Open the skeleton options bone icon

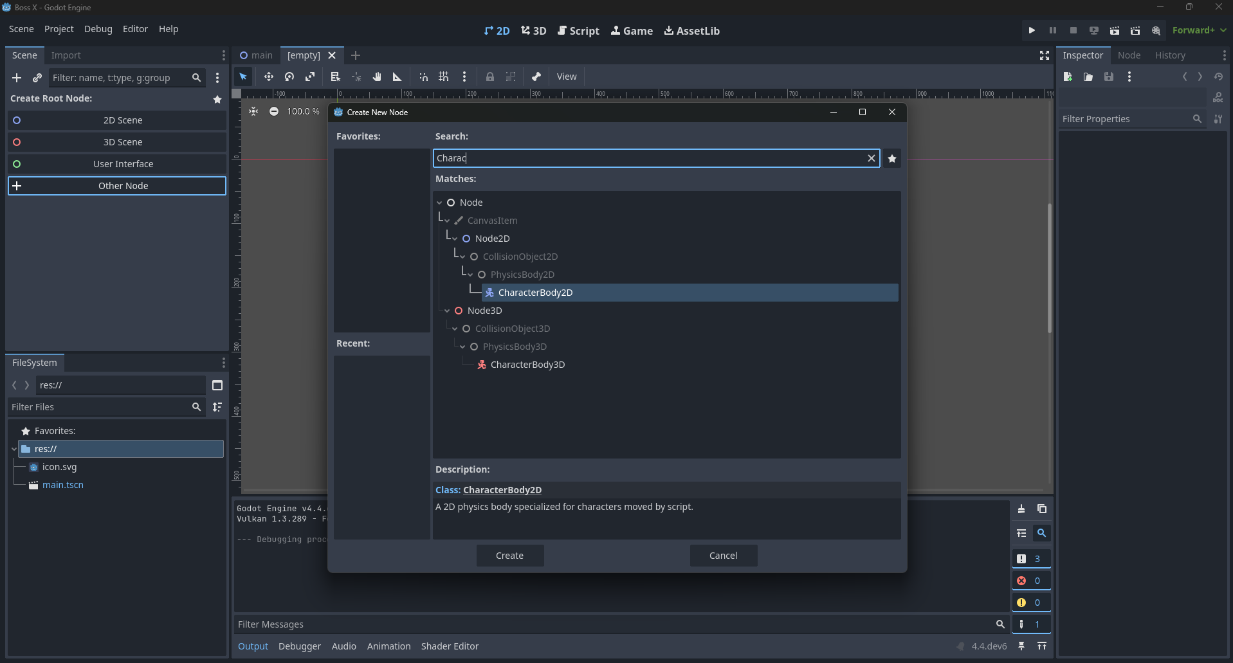[536, 77]
